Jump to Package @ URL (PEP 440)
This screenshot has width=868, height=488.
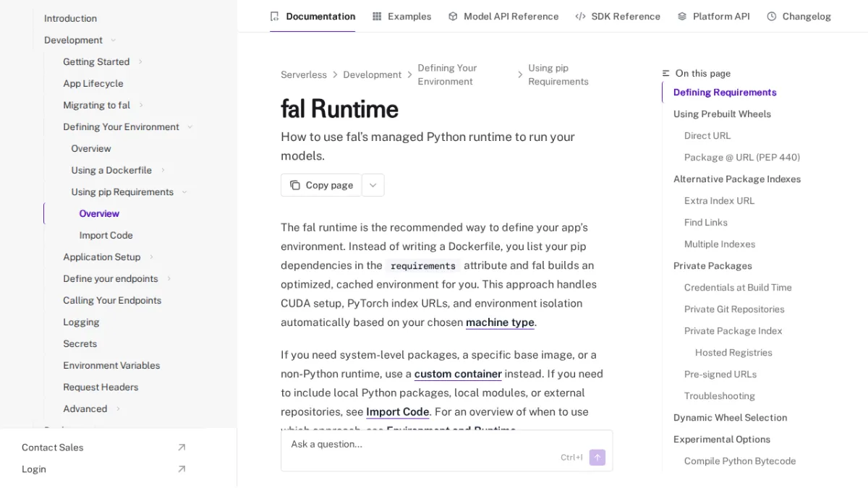pos(742,158)
